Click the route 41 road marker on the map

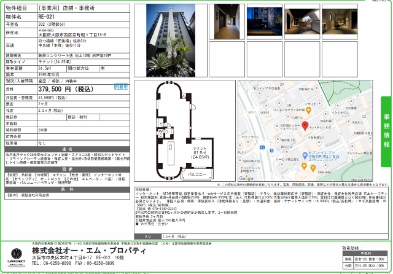(x=262, y=148)
